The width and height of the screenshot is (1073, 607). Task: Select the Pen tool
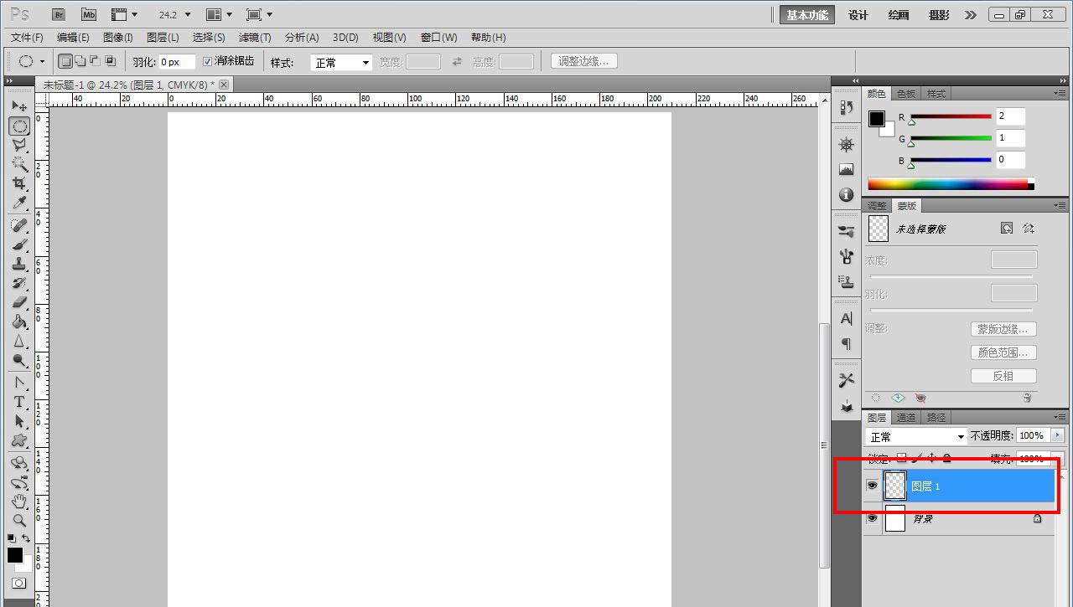(x=19, y=383)
